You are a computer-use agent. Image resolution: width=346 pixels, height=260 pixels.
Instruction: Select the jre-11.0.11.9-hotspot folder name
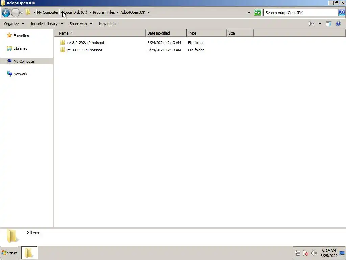84,50
